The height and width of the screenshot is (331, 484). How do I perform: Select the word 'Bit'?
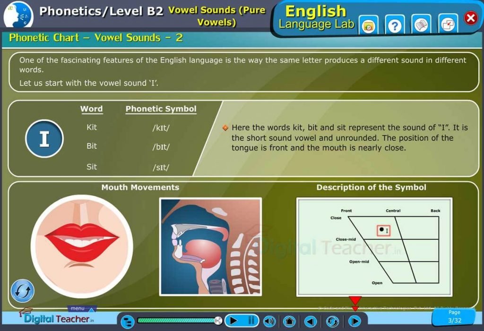point(92,146)
